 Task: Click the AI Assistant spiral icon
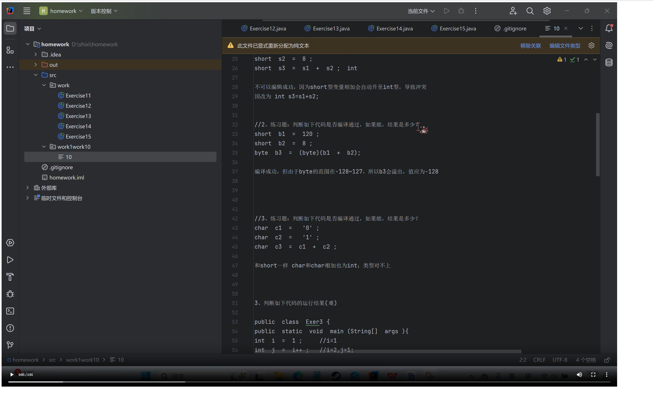point(609,45)
